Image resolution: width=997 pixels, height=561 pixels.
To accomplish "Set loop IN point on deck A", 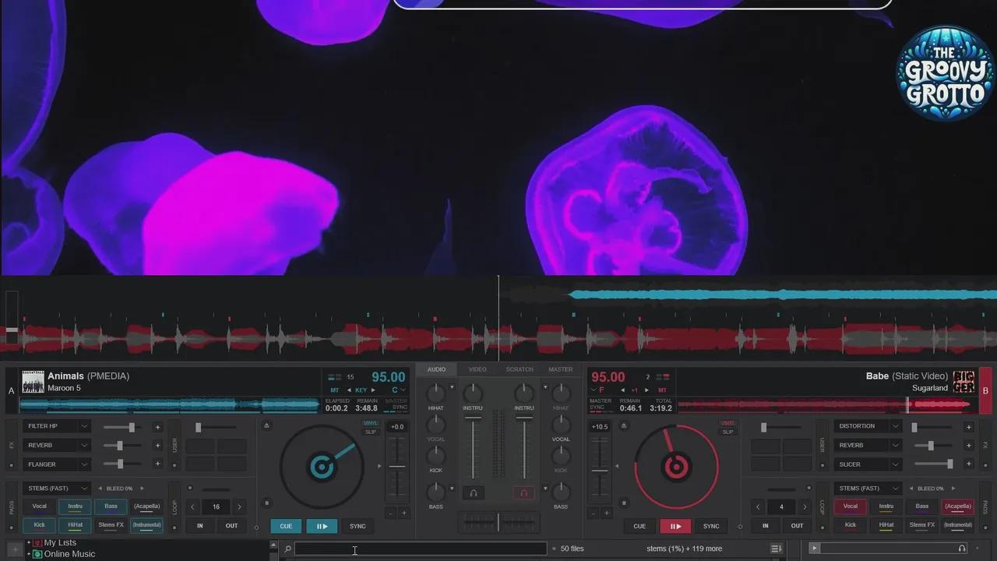I will tap(200, 526).
